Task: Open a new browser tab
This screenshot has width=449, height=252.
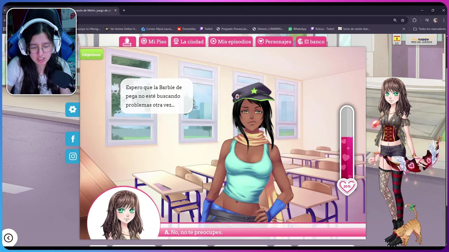Action: tap(124, 10)
